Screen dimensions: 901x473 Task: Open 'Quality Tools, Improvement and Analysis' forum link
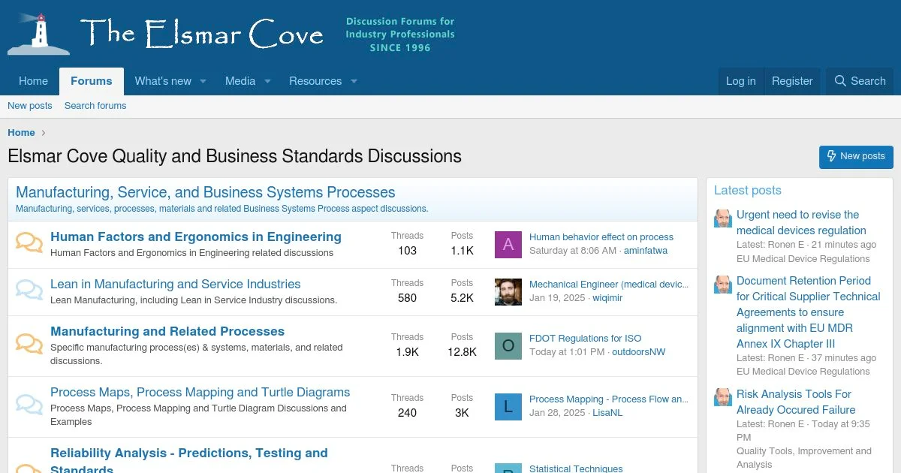point(804,458)
